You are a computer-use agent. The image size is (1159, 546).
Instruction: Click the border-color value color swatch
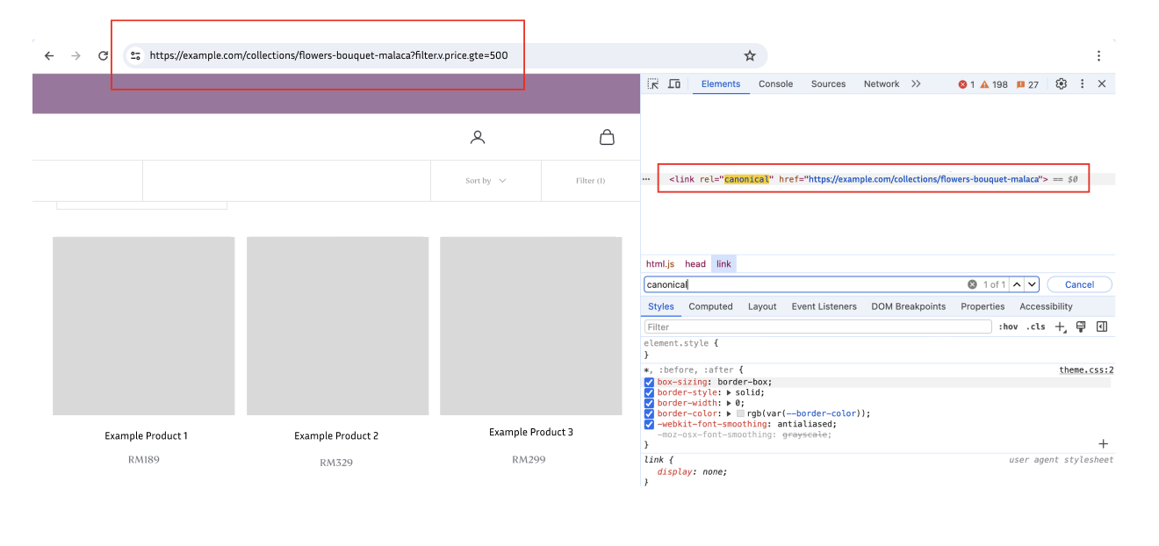pyautogui.click(x=740, y=413)
